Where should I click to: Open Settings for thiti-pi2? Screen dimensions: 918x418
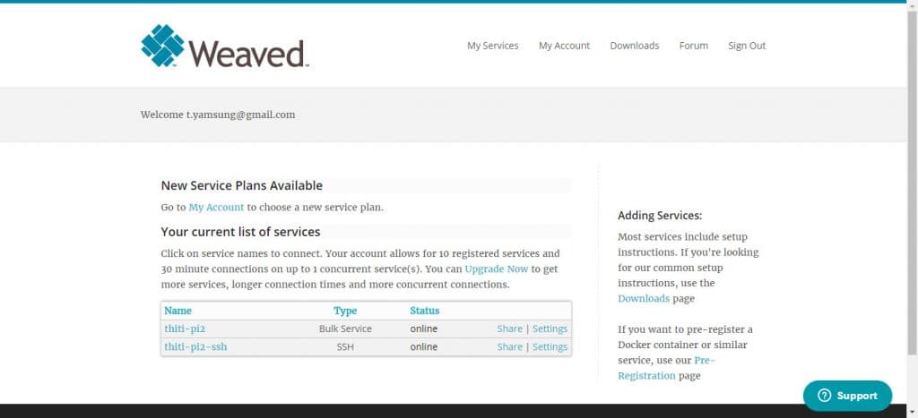coord(550,328)
